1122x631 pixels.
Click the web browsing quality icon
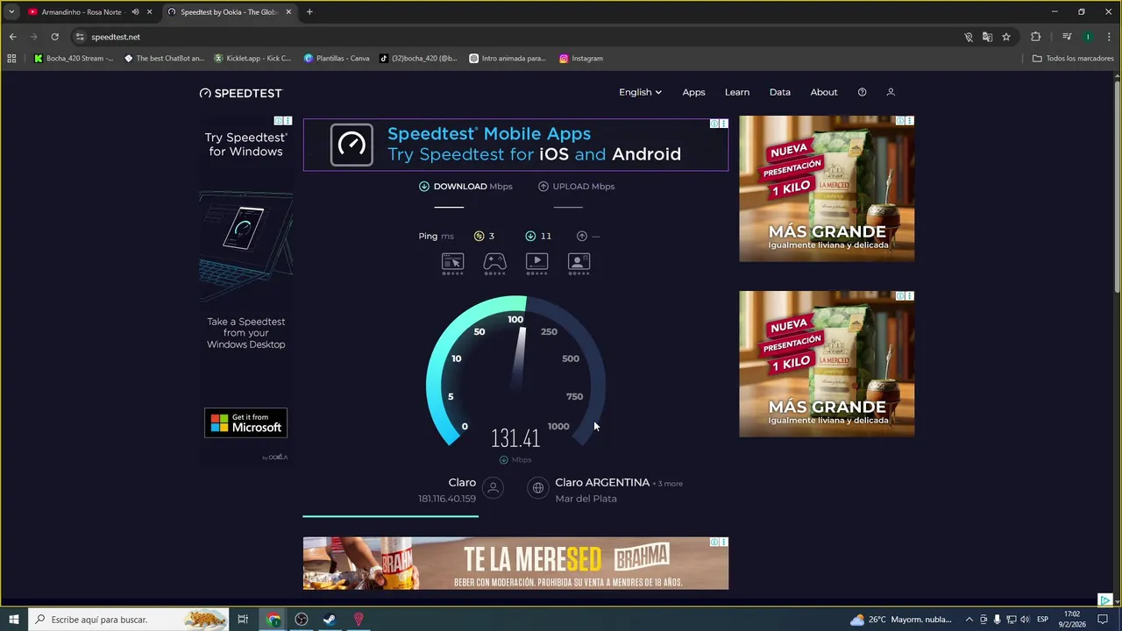[452, 263]
